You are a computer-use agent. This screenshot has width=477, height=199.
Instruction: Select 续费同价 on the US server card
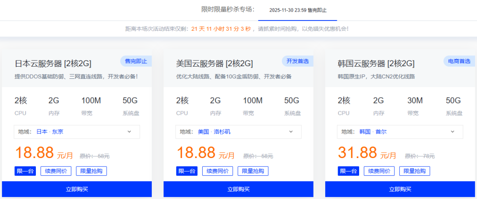click(218, 171)
